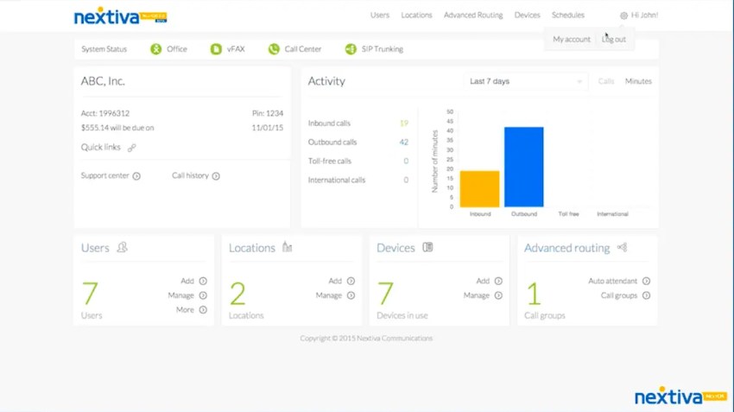Click the gear icon beside Hi John
This screenshot has height=412, width=734.
(x=623, y=16)
